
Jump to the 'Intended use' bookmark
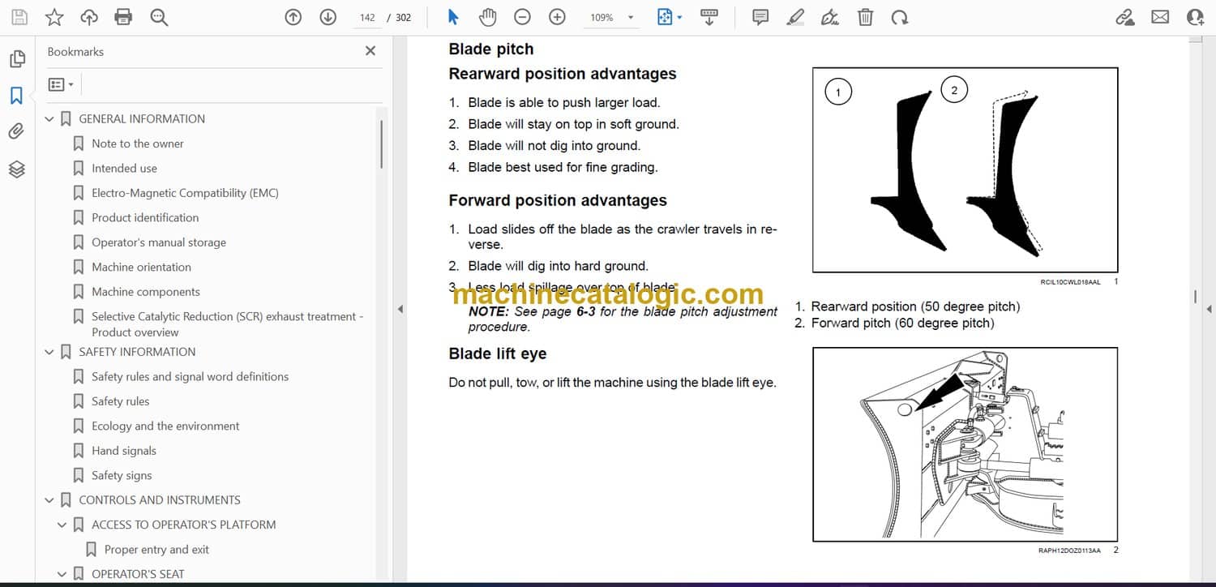pos(124,168)
